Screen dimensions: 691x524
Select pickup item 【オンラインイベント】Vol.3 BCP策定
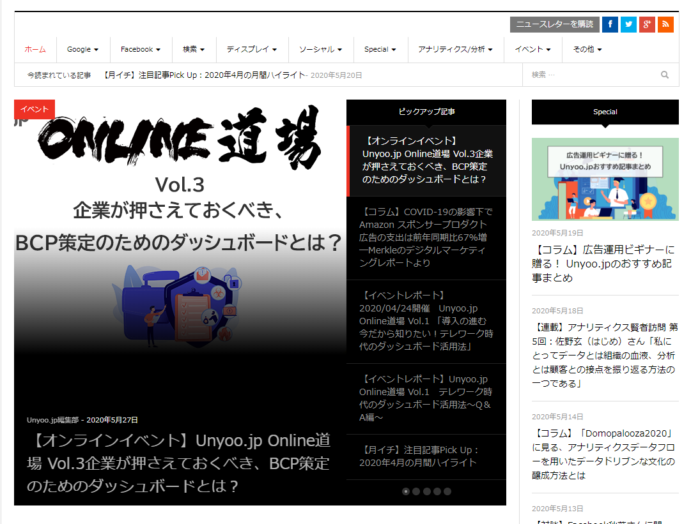click(x=426, y=160)
